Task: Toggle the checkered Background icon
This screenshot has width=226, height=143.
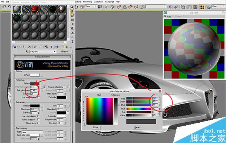Action: pos(72,15)
